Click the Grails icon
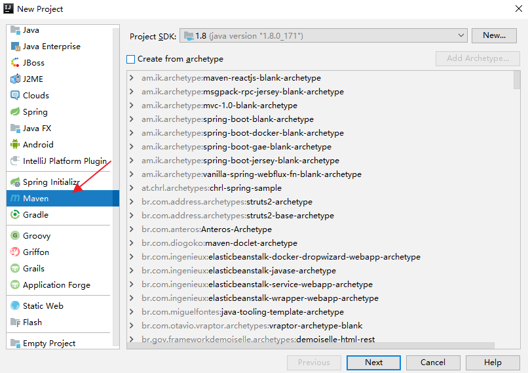The width and height of the screenshot is (528, 373). (15, 269)
